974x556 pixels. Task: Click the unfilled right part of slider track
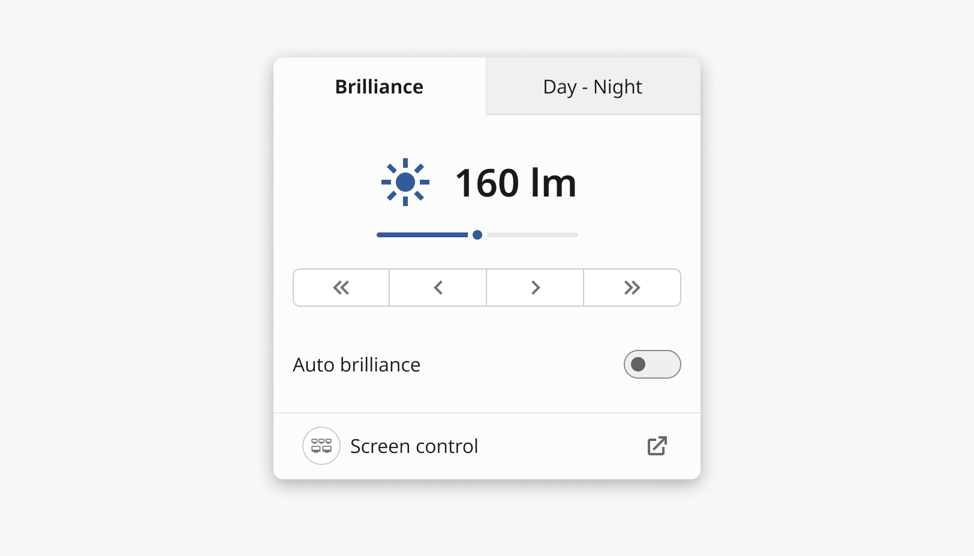(533, 235)
